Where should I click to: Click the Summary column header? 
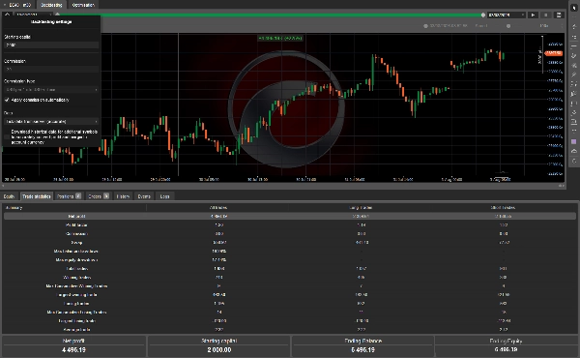coord(14,208)
